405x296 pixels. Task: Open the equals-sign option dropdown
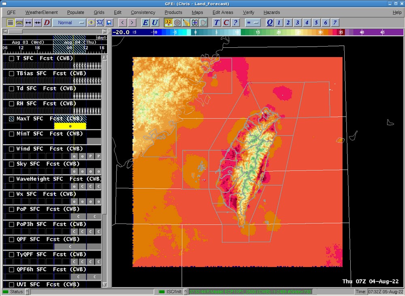252,23
